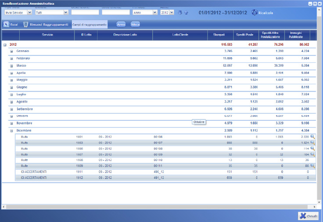323x222 pixels.
Task: Sort by the LottoCliente column header
Action: coord(180,35)
